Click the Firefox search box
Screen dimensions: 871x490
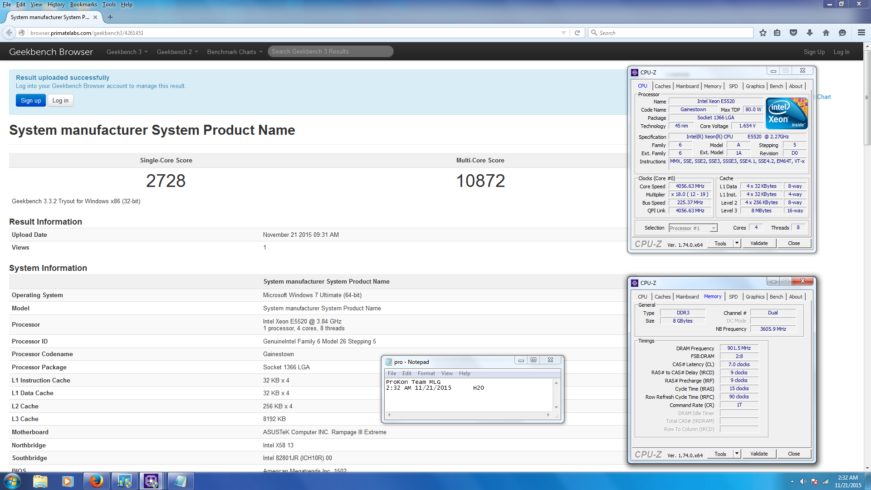tap(671, 33)
